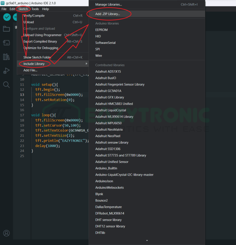Click the user account profile icon
The image size is (236, 245).
click(x=6, y=233)
